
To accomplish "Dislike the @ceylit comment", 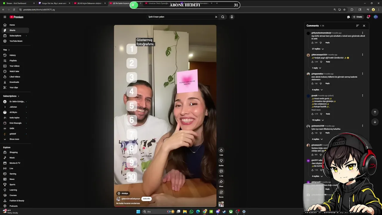I will pos(321,114).
